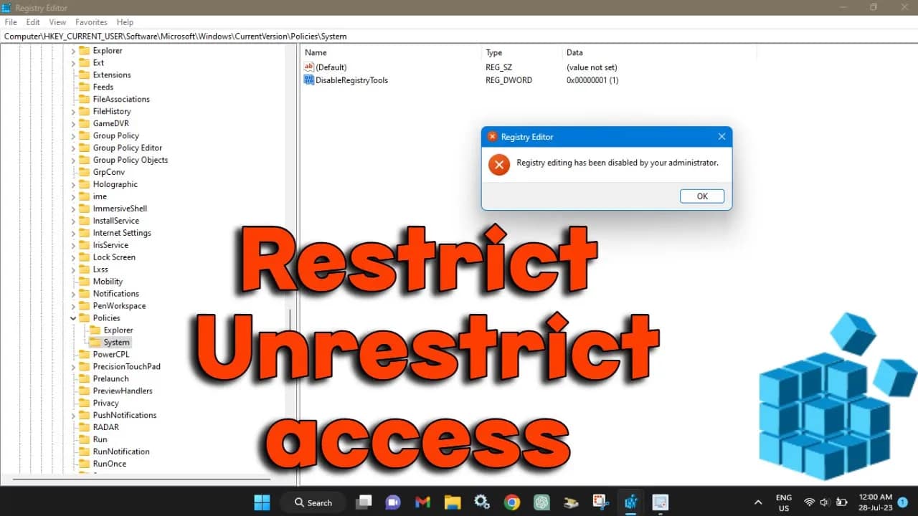Launch Google Chrome from the taskbar

point(511,502)
